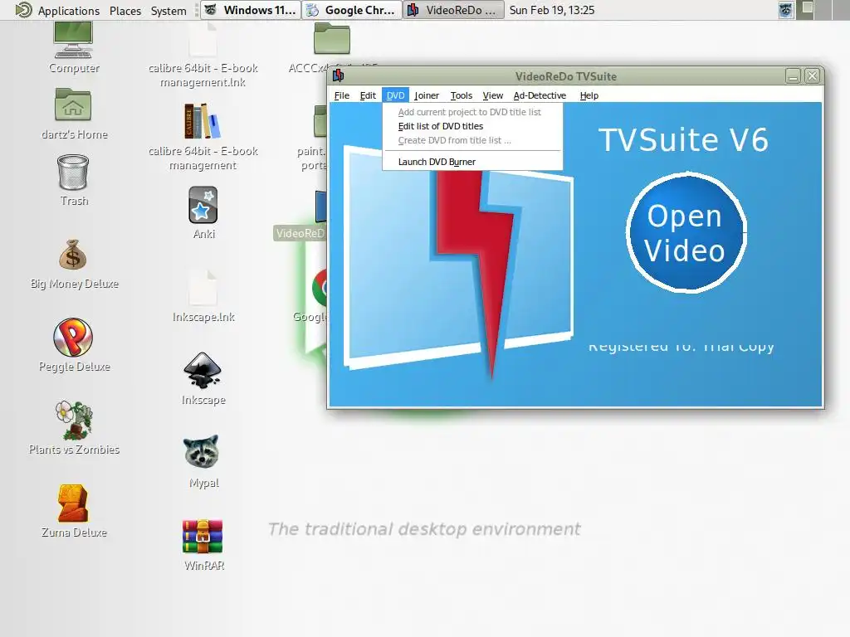The image size is (850, 637).
Task: Launch Zuma Deluxe icon
Action: (x=73, y=503)
